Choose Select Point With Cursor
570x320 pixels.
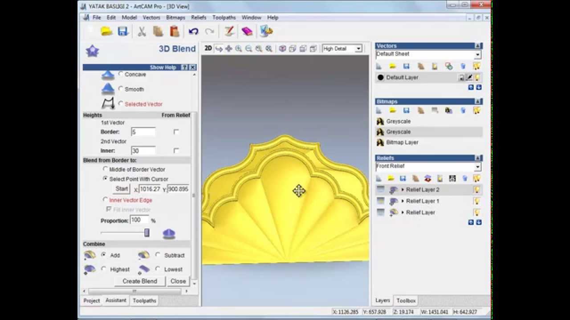click(x=105, y=179)
